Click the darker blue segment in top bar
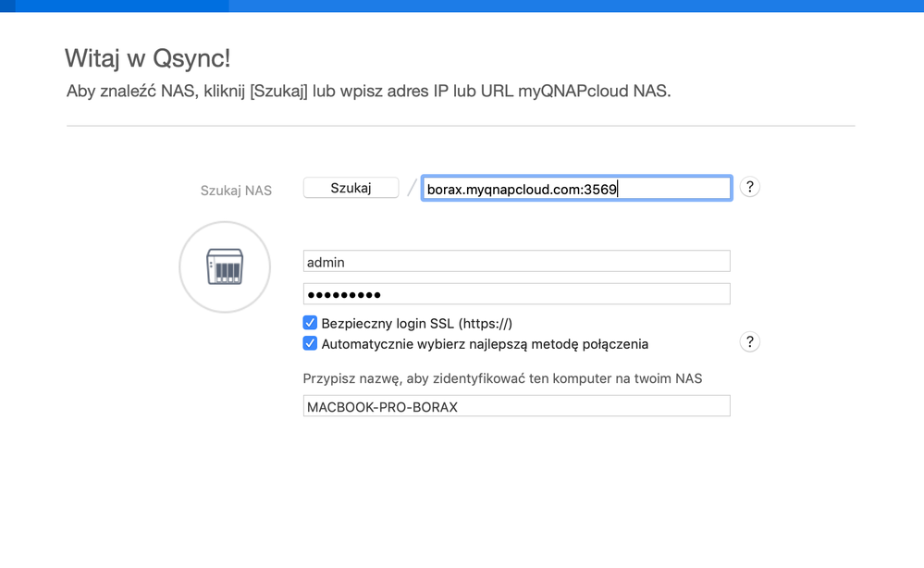Image resolution: width=924 pixels, height=568 pixels. tap(120, 6)
